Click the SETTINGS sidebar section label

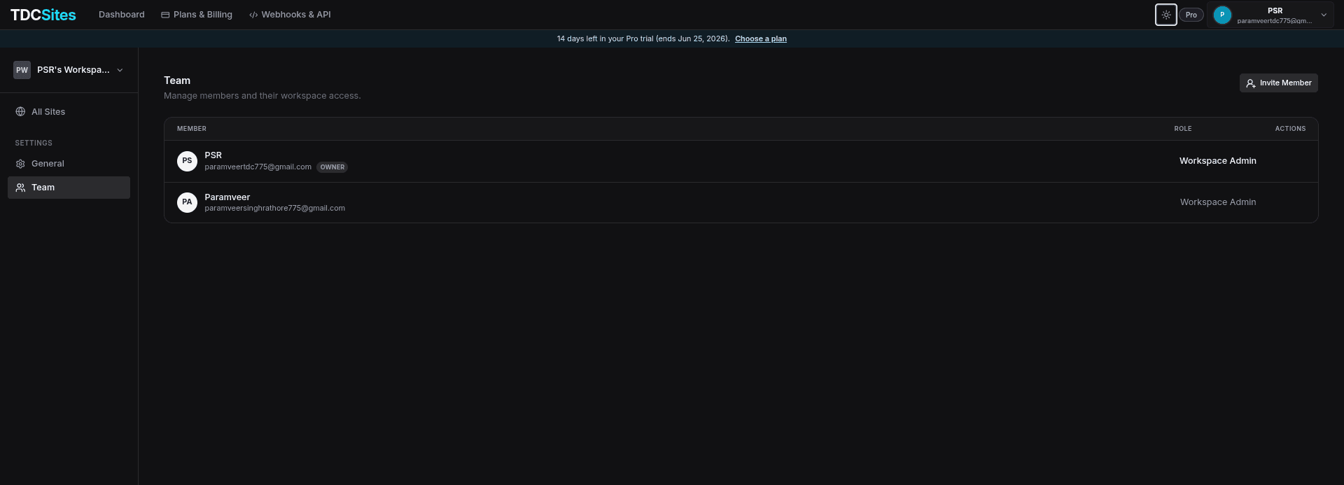(x=34, y=143)
